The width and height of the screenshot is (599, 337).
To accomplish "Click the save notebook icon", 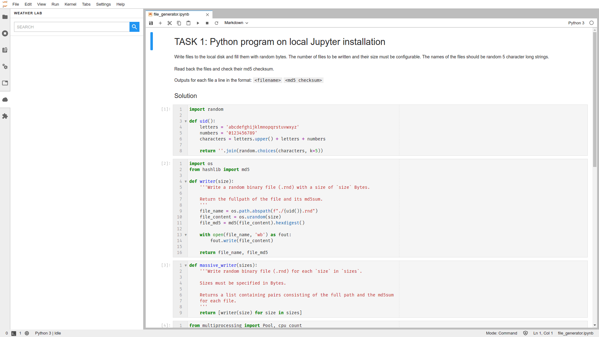I will [151, 23].
